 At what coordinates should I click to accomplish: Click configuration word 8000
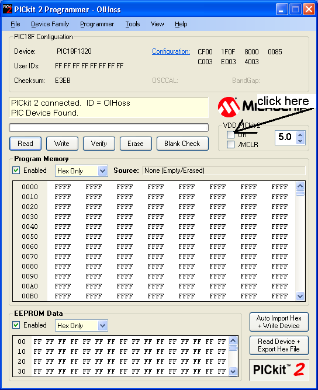point(251,52)
